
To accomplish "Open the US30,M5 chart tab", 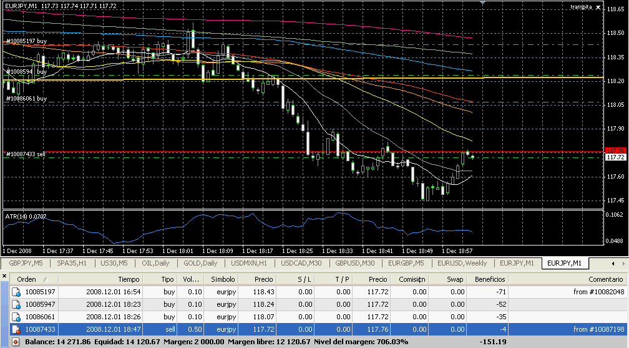I will tap(114, 263).
